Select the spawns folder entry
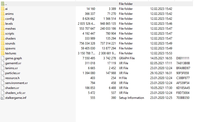 [10, 48]
